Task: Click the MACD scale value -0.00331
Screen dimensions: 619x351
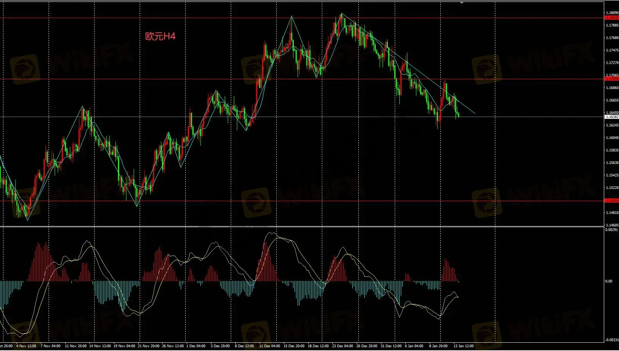Action: pyautogui.click(x=612, y=340)
